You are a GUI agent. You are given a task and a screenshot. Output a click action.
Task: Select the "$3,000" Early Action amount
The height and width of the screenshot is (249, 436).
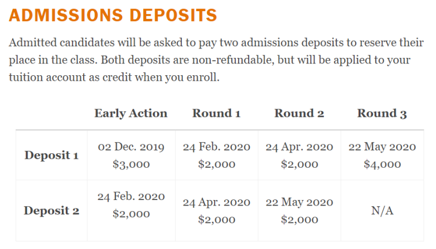coord(131,164)
